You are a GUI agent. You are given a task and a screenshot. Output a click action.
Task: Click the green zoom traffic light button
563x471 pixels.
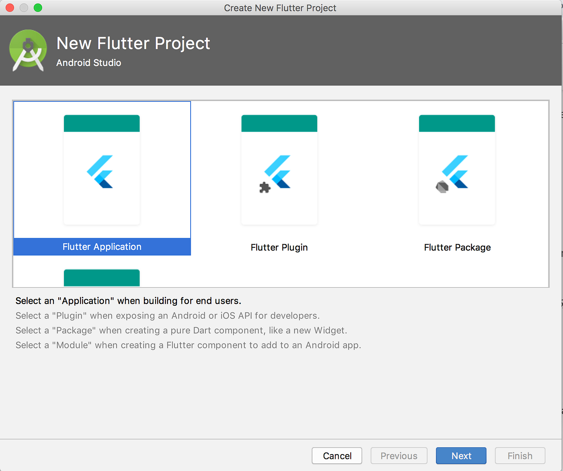[38, 7]
